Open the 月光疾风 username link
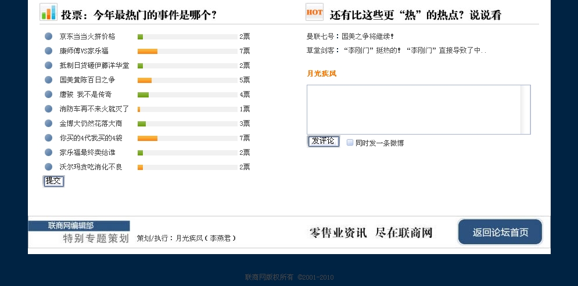This screenshot has height=286, width=578. coord(321,74)
